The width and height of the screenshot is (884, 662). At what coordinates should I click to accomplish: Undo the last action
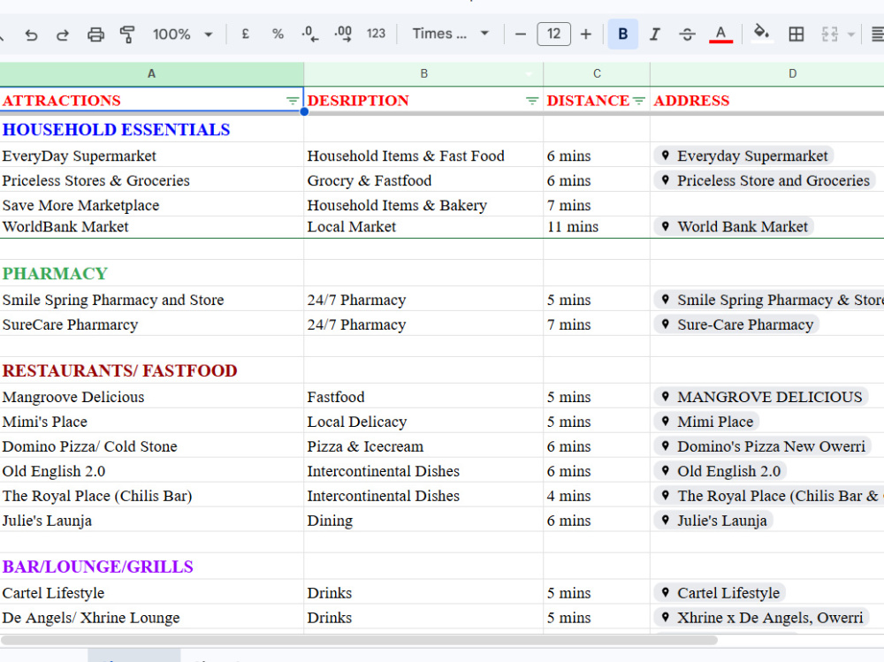[x=31, y=34]
